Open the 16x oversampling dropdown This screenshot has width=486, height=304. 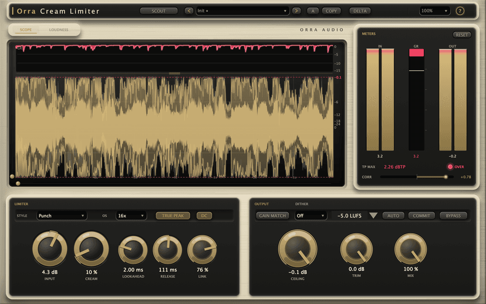[131, 216]
